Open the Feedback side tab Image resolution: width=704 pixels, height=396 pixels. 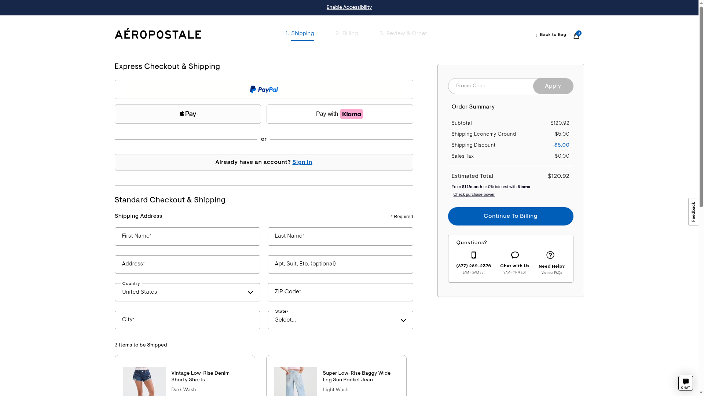click(693, 212)
